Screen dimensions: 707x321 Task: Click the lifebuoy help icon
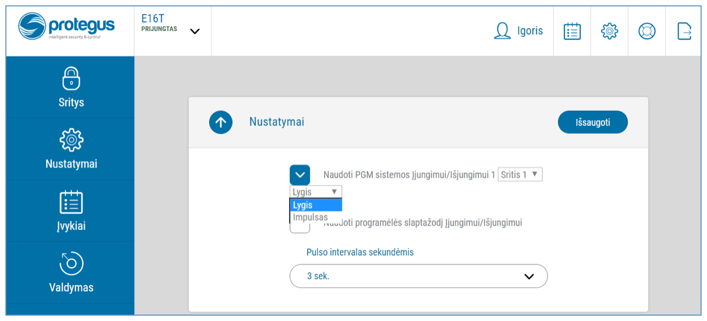[647, 31]
